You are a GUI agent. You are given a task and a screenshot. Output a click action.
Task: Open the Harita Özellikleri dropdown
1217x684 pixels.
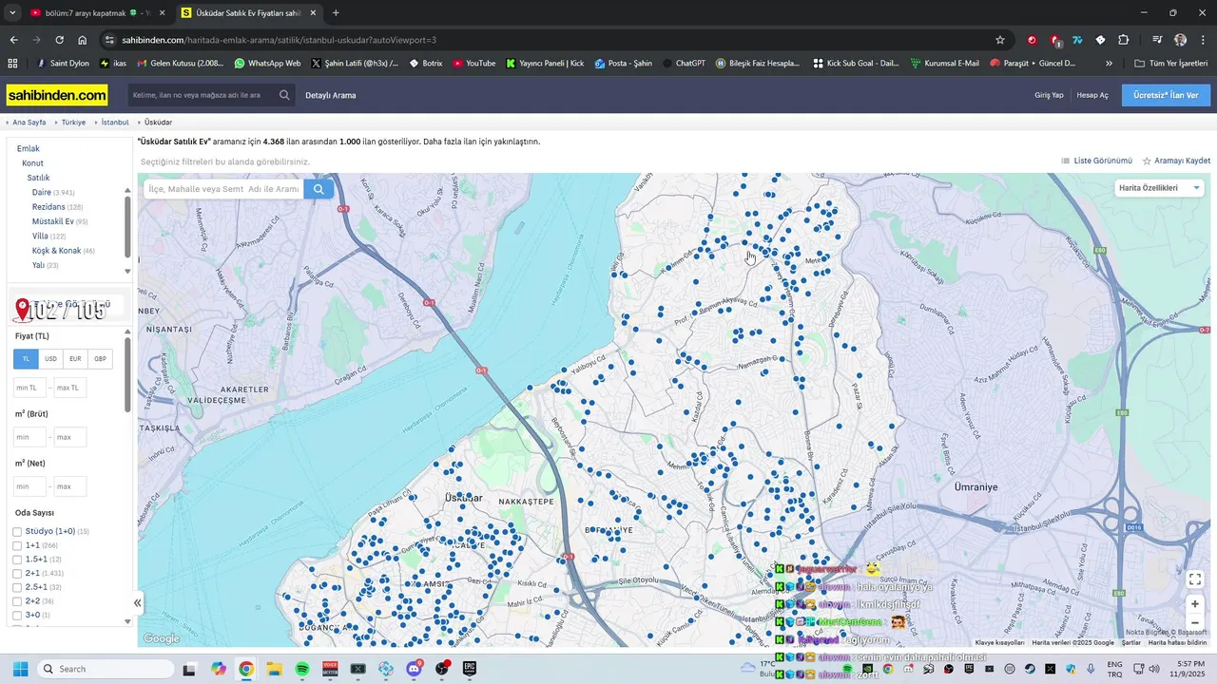tap(1159, 188)
